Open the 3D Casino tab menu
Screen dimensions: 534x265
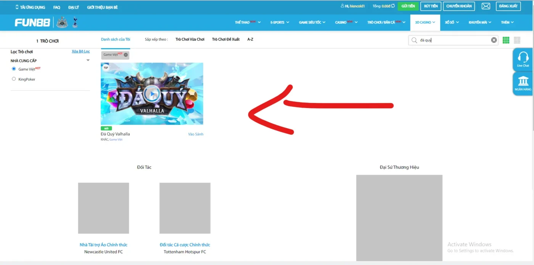(425, 22)
